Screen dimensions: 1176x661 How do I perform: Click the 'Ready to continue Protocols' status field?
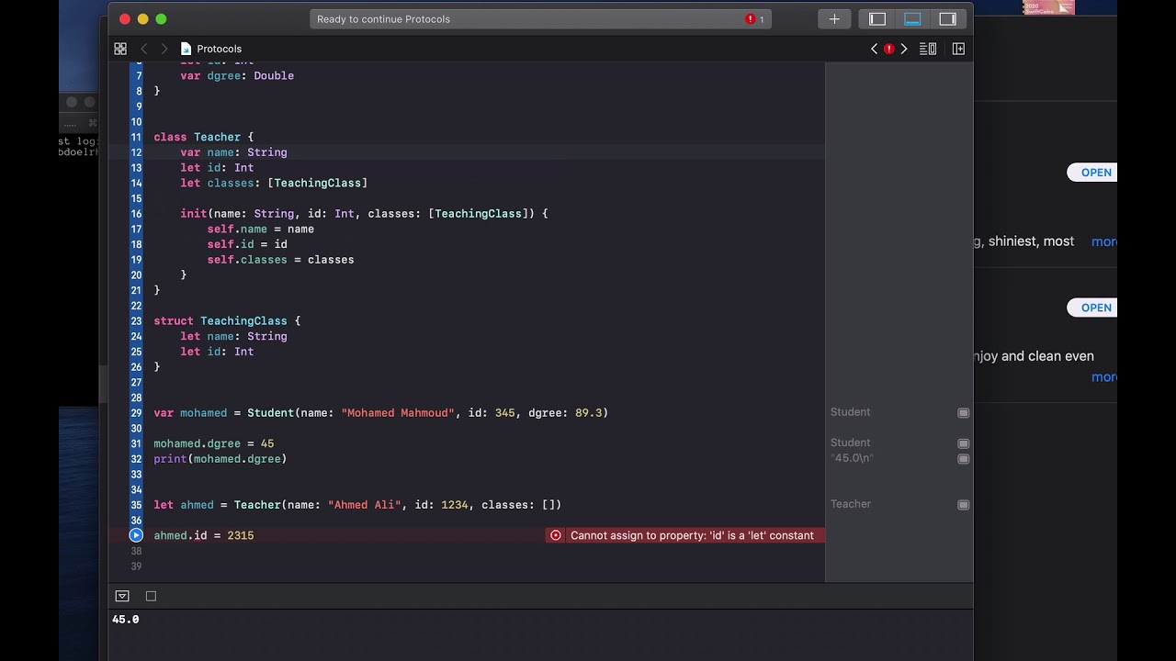click(541, 19)
